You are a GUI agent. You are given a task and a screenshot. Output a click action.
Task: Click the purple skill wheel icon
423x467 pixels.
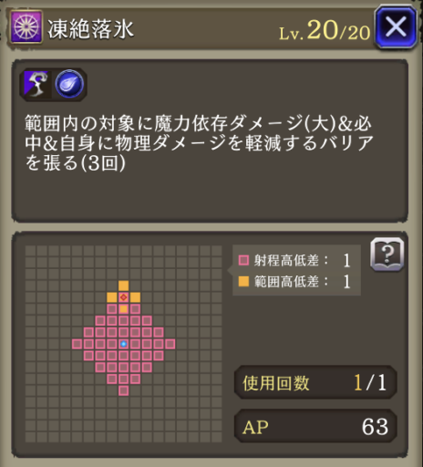pyautogui.click(x=26, y=26)
